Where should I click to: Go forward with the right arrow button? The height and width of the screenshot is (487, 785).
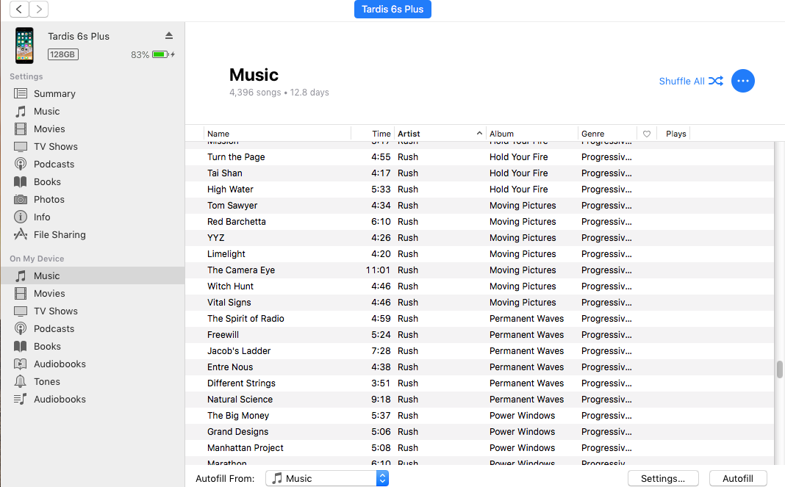pos(38,9)
